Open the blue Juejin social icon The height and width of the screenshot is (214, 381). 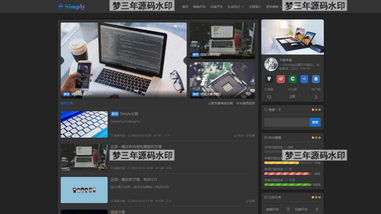point(304,79)
